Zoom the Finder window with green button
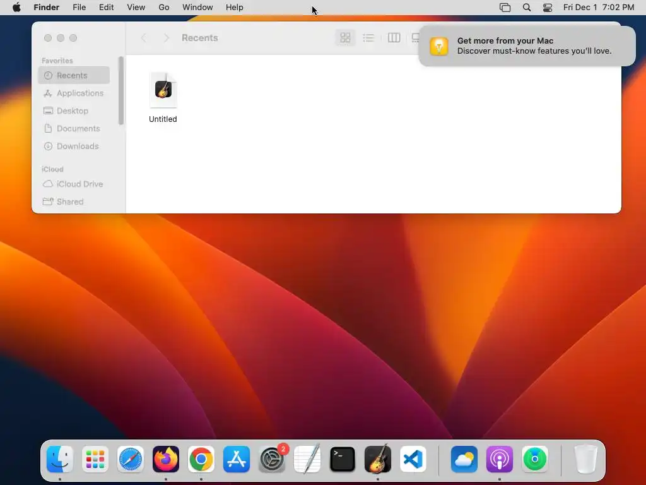 tap(73, 38)
